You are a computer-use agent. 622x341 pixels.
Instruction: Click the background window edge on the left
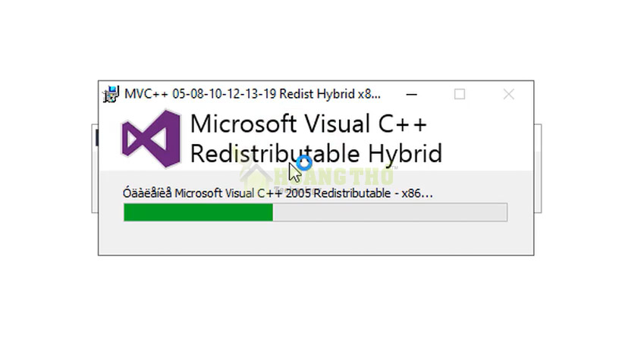coord(95,168)
